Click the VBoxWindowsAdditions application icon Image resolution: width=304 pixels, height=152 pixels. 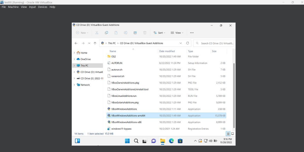pyautogui.click(x=109, y=109)
